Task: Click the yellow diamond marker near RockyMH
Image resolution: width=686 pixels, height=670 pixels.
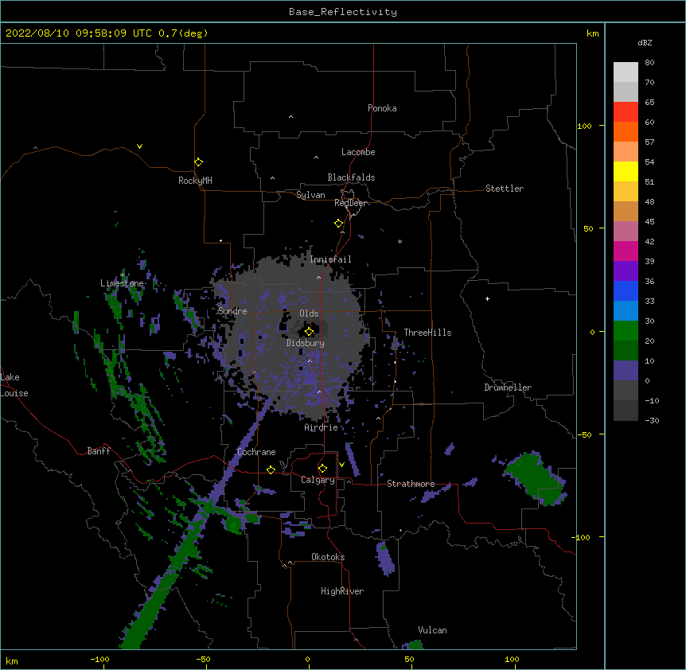Action: 198,162
